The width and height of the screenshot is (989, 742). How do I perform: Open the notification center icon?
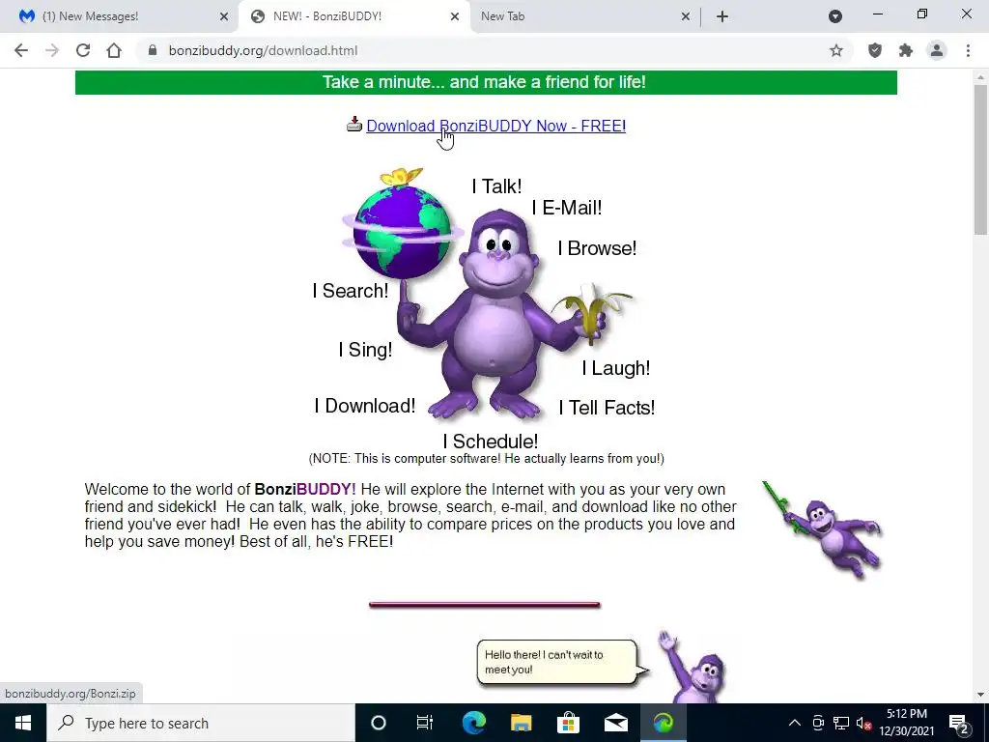(x=958, y=723)
